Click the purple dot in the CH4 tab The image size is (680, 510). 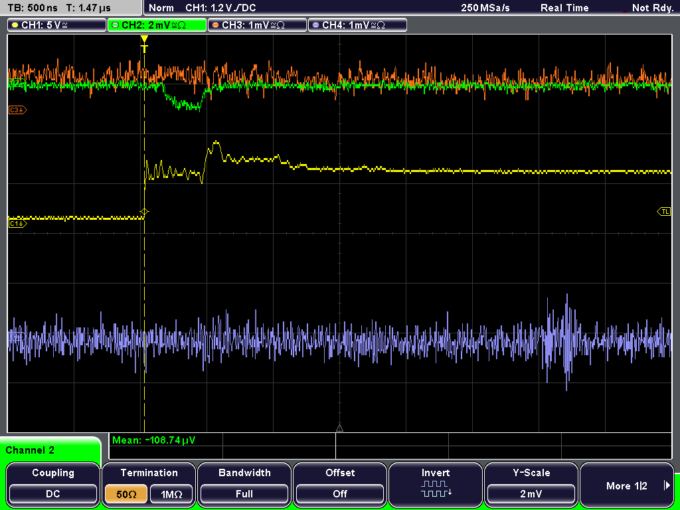pos(315,25)
